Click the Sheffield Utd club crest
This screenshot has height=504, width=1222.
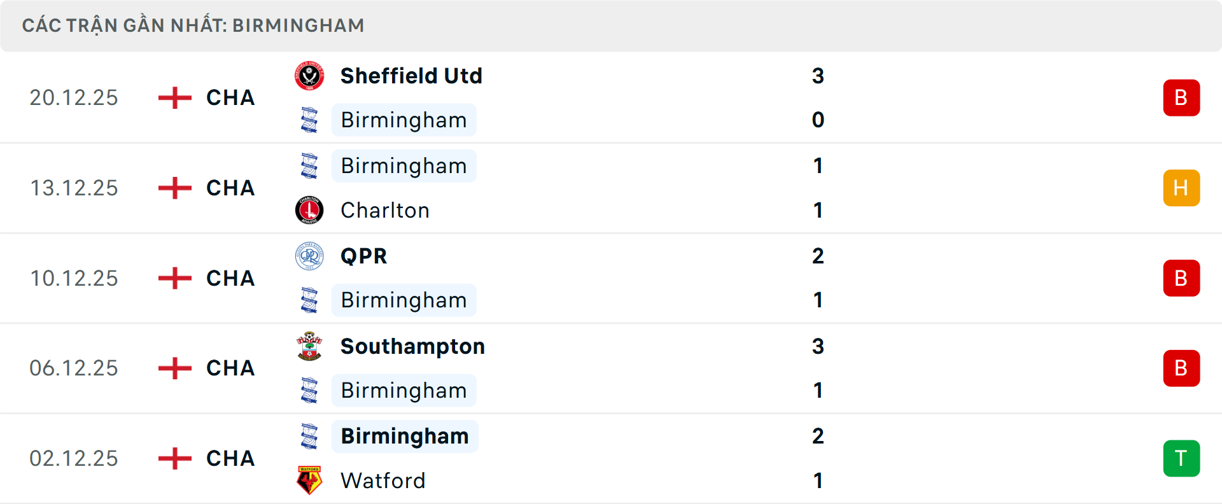[x=309, y=76]
